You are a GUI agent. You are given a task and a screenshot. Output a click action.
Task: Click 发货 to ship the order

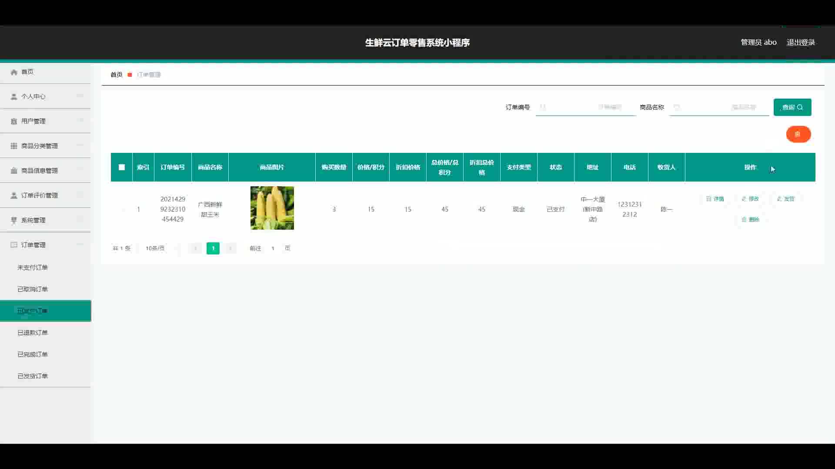pyautogui.click(x=785, y=199)
